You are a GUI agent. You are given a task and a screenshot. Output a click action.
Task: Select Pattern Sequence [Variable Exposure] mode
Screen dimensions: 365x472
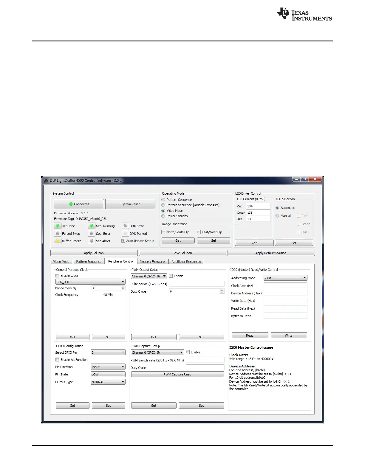(163, 205)
